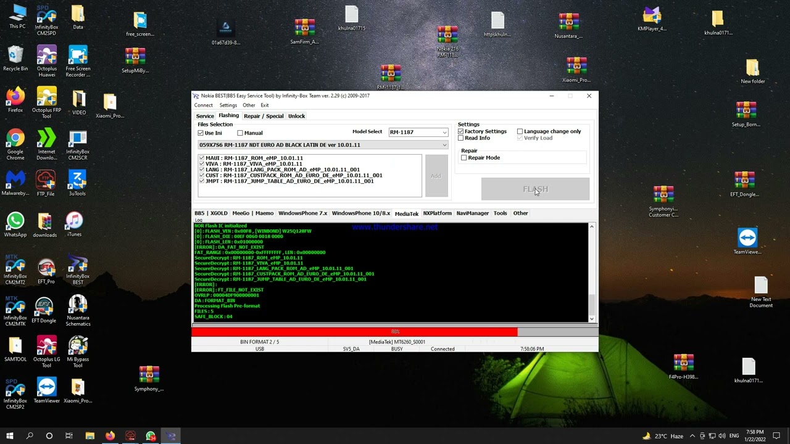Open FTP_File desktop icon
The image size is (790, 444).
pos(46,184)
